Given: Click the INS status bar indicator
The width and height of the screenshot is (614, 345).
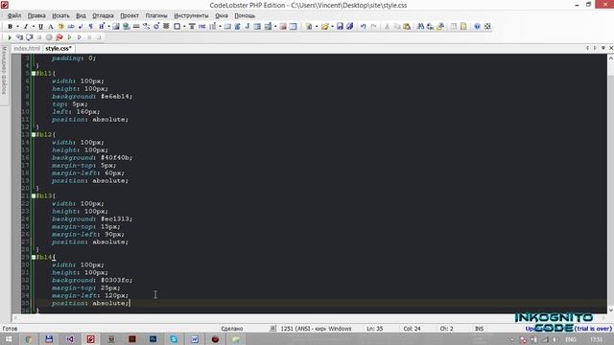Looking at the screenshot, I should [479, 329].
